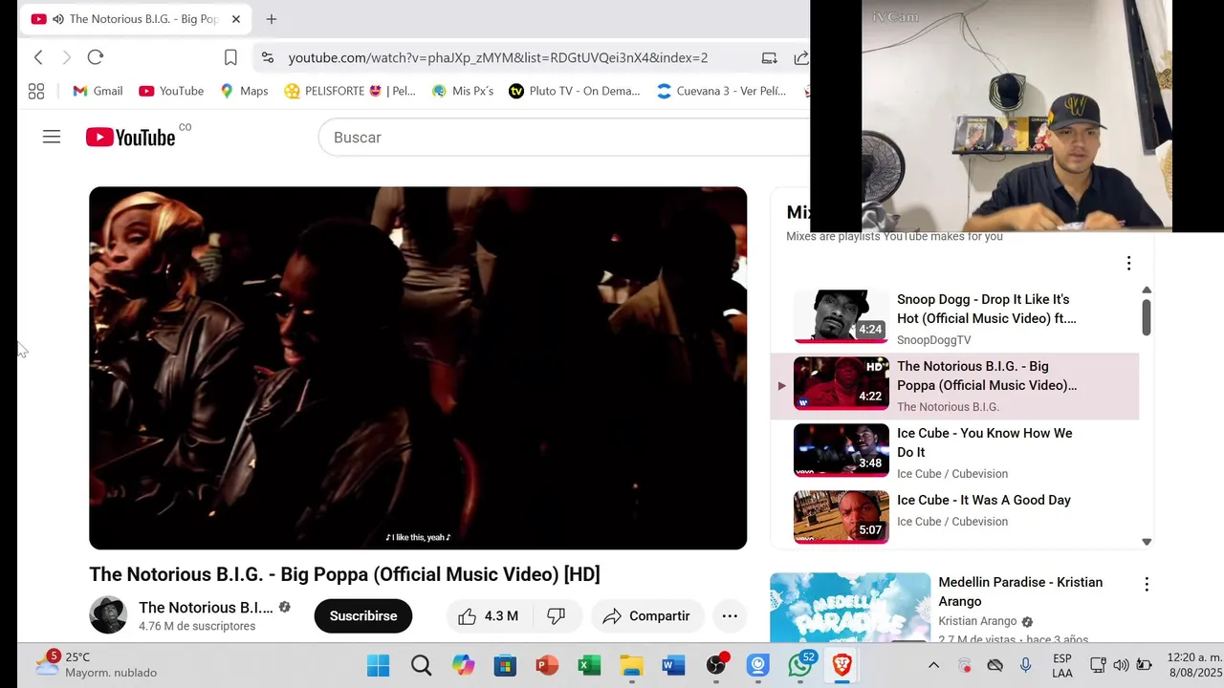Mute tab via the speaker icon

coord(58,19)
